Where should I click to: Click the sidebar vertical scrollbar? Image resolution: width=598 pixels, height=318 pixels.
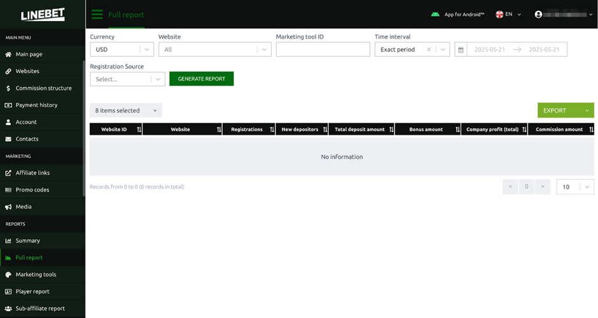[x=84, y=130]
